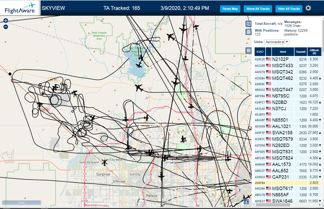Select the highlighted 268F8A row
324x209 pixels.
[x=288, y=183]
